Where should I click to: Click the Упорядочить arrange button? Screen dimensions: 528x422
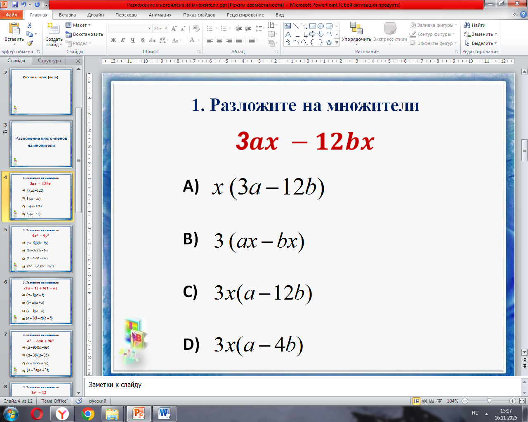coord(356,33)
